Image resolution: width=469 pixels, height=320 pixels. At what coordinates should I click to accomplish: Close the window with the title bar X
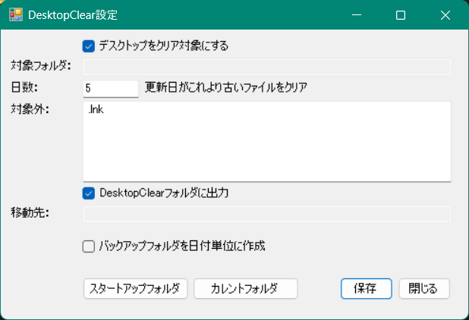click(x=445, y=15)
